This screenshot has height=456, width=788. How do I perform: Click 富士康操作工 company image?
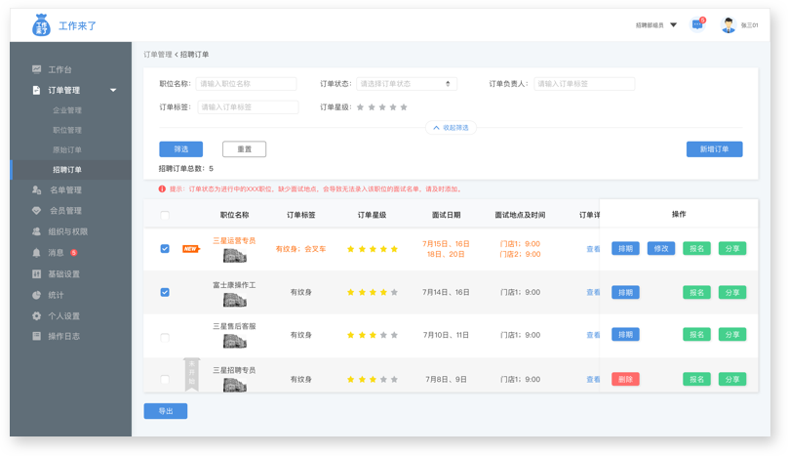pyautogui.click(x=235, y=301)
